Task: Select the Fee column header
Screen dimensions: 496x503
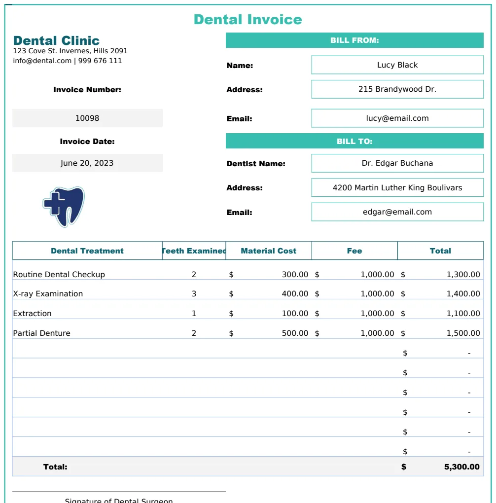Action: click(354, 251)
